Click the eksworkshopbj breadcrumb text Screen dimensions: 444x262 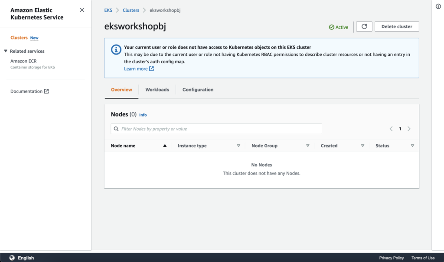tap(165, 10)
